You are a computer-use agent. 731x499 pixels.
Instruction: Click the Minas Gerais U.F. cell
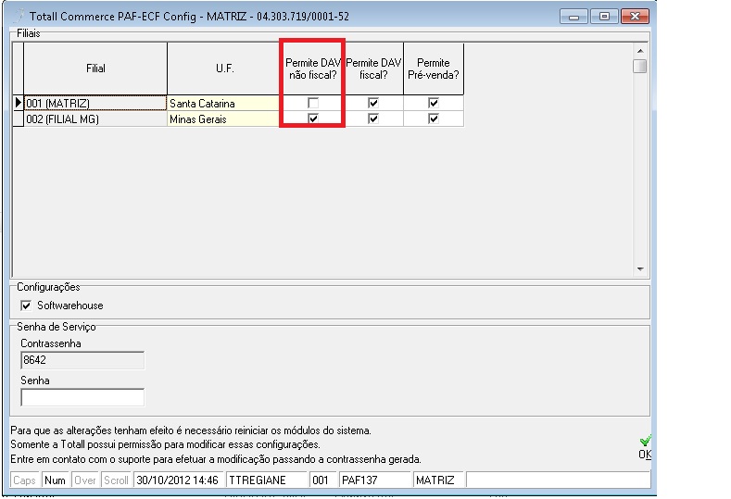tap(224, 119)
